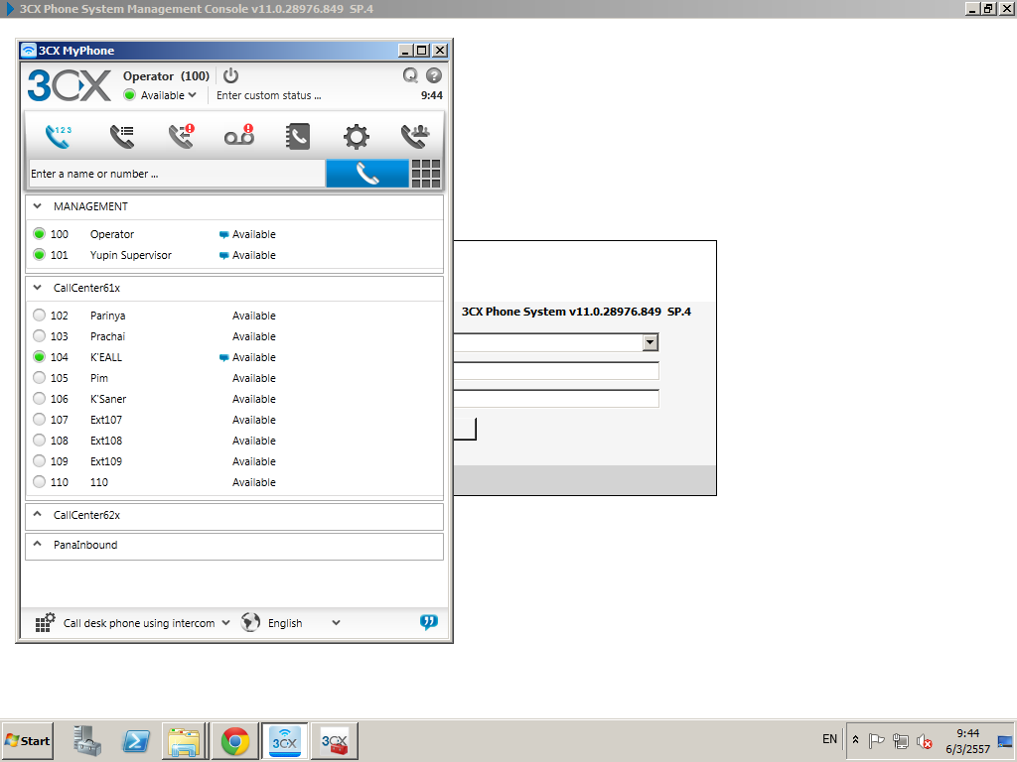Image resolution: width=1017 pixels, height=762 pixels.
Task: Show hidden tray icons arrow
Action: (x=855, y=739)
